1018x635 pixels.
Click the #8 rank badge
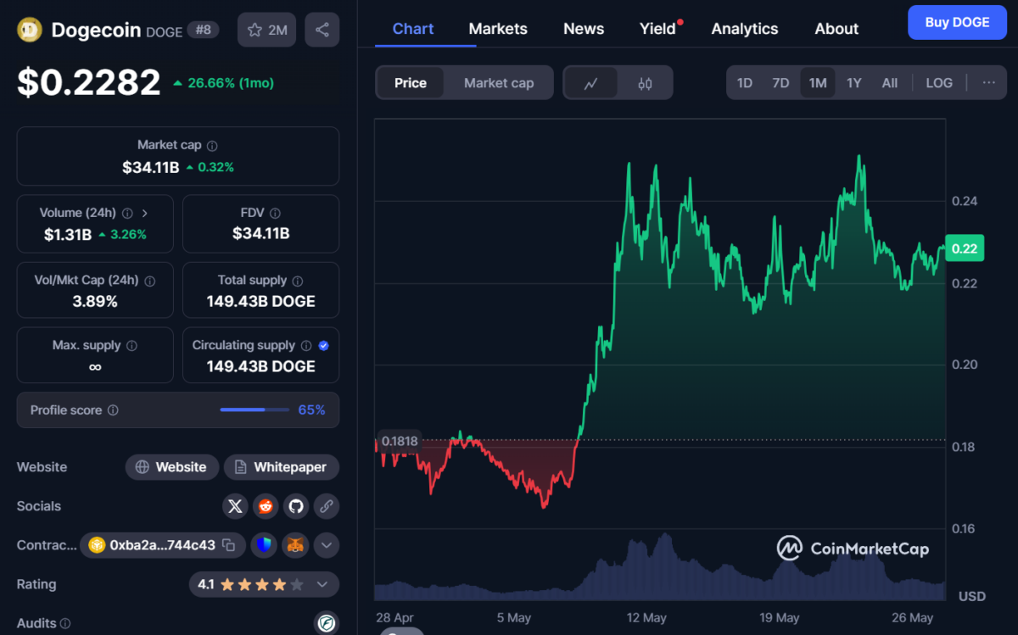(203, 30)
